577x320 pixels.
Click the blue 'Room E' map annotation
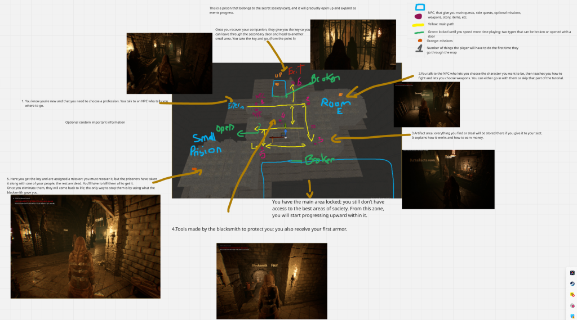[x=336, y=107]
